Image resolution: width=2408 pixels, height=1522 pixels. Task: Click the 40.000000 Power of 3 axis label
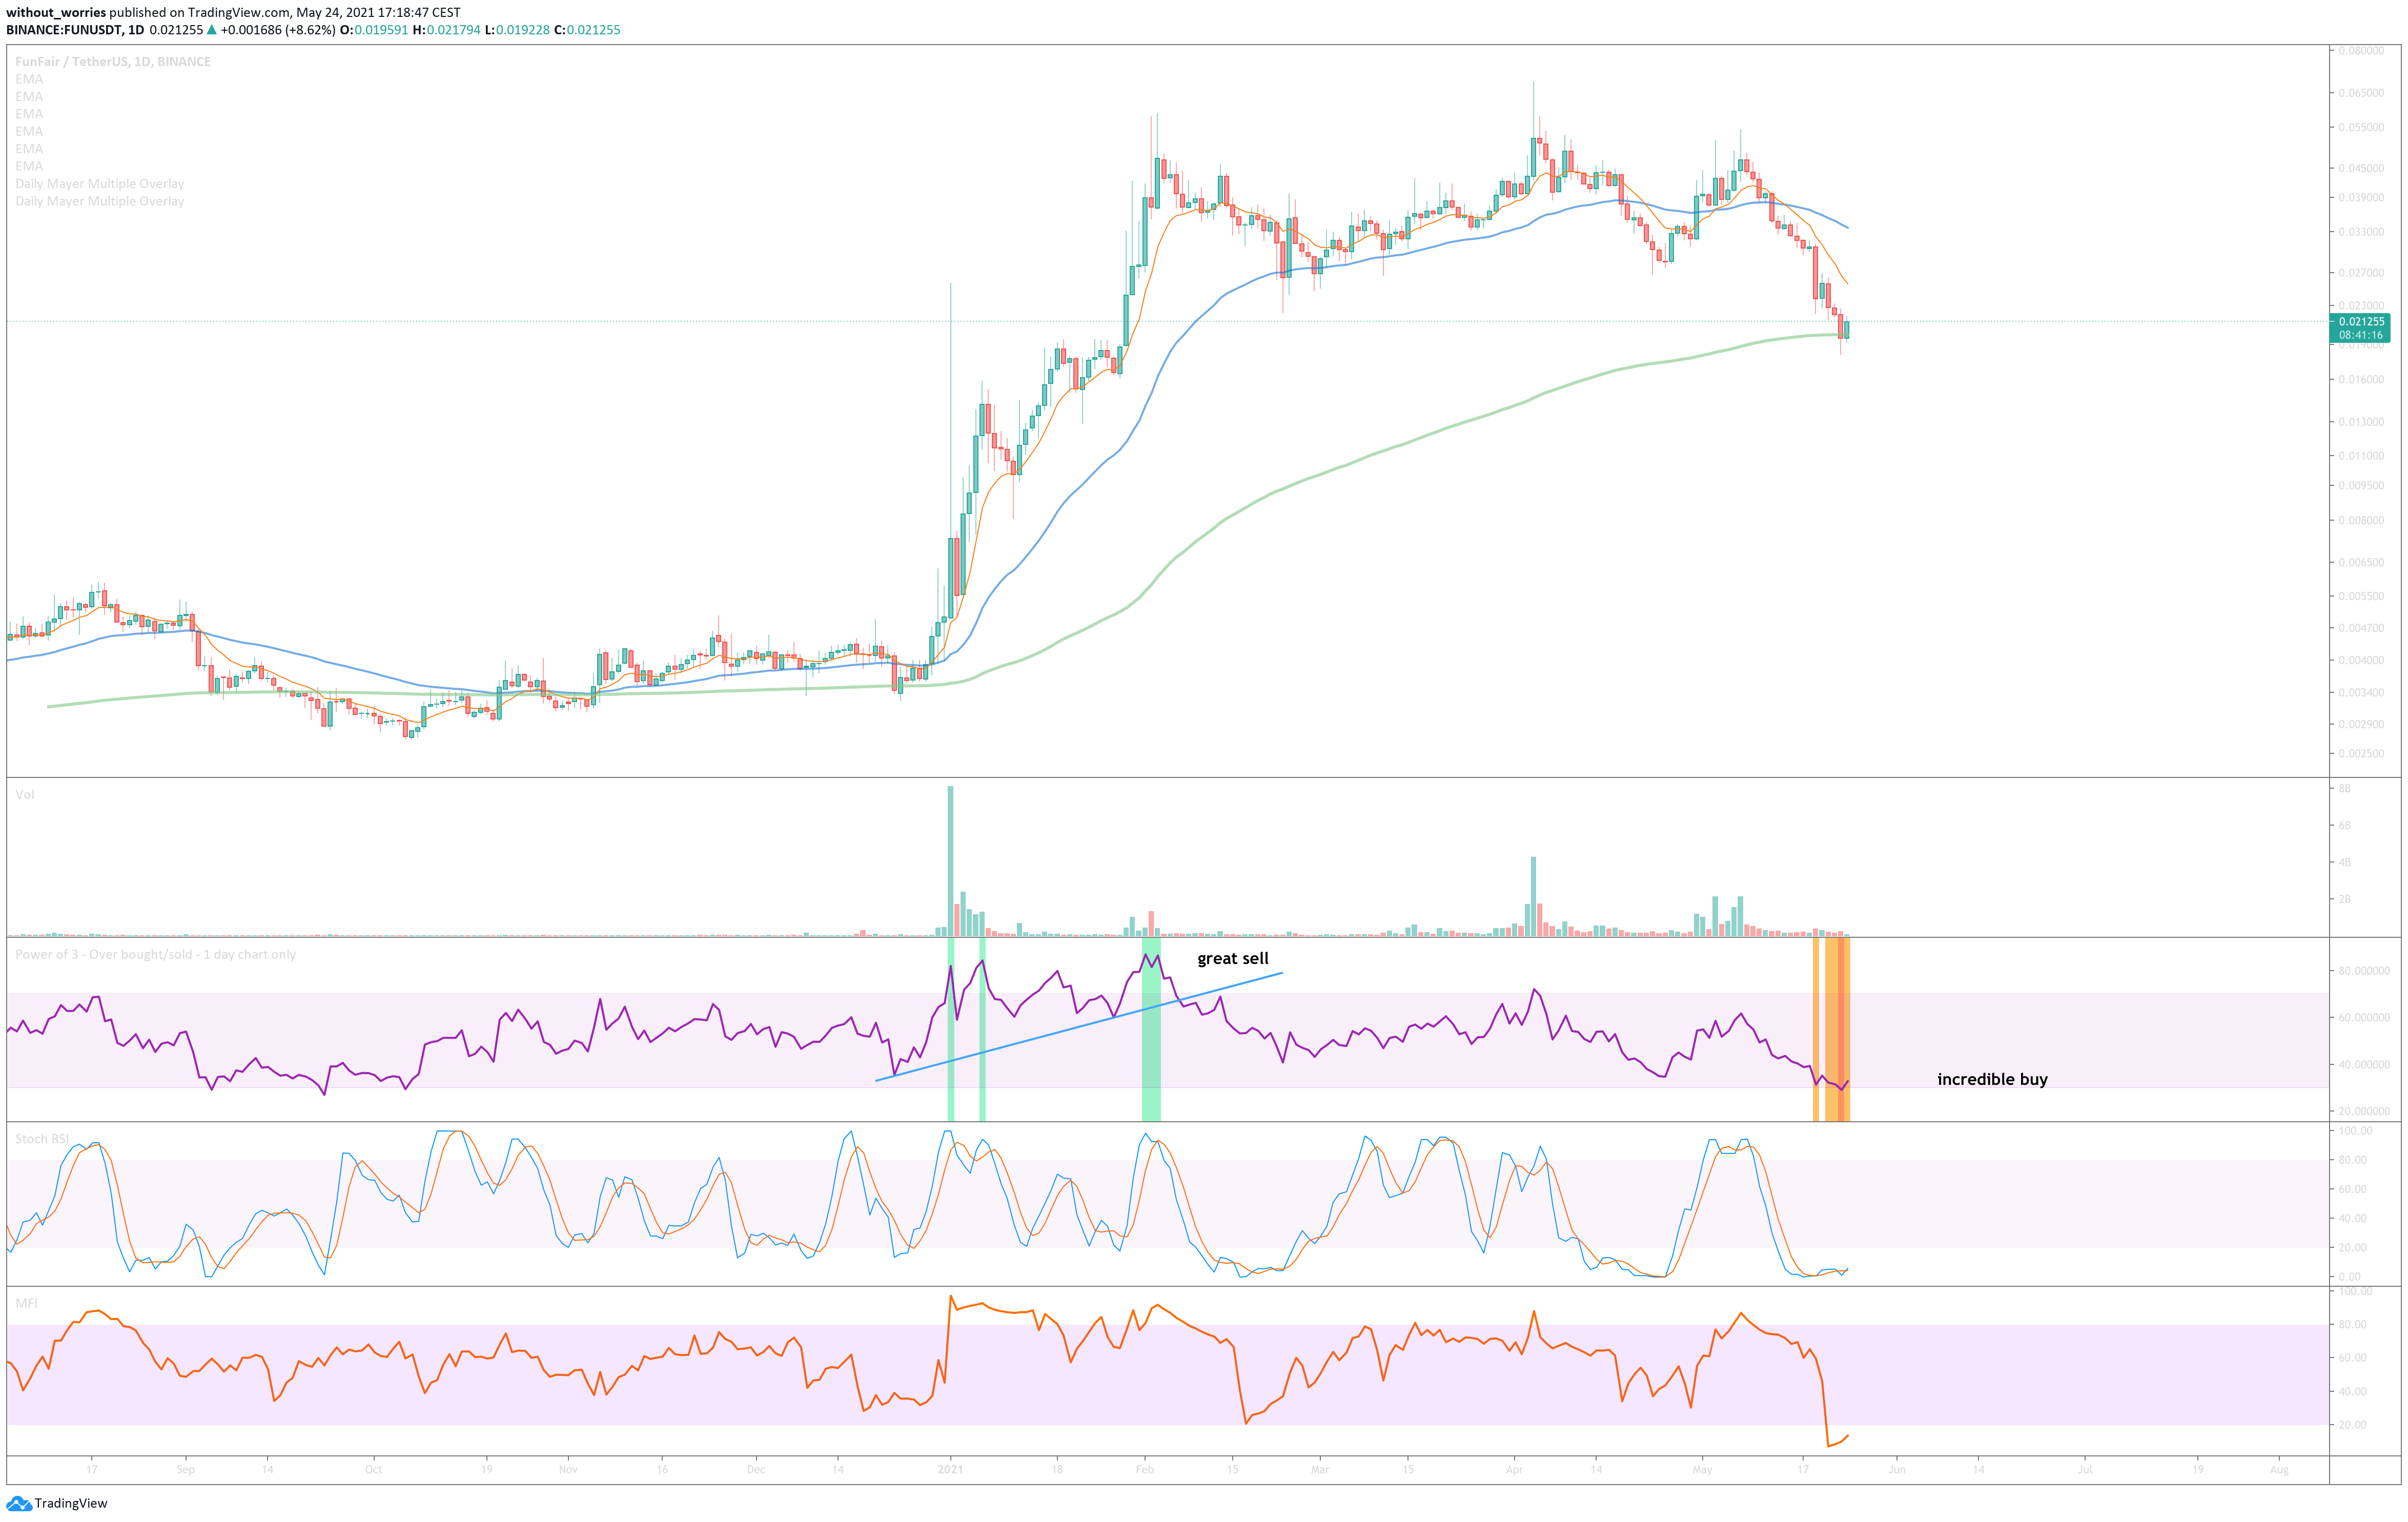(x=2364, y=1065)
